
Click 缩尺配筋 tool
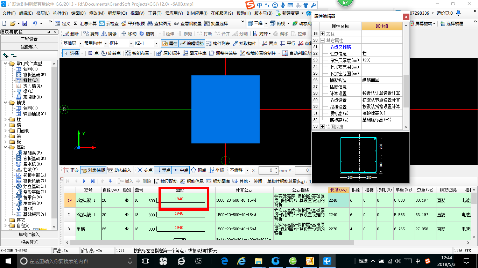click(166, 181)
